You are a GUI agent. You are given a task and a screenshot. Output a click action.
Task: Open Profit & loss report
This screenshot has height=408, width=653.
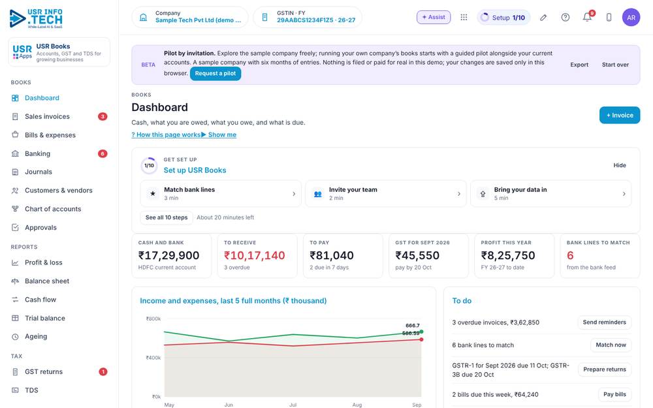tap(59, 262)
